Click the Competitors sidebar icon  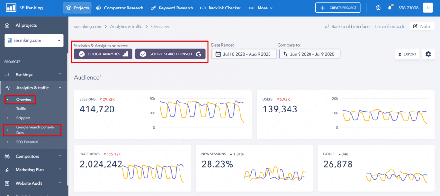(x=7, y=156)
